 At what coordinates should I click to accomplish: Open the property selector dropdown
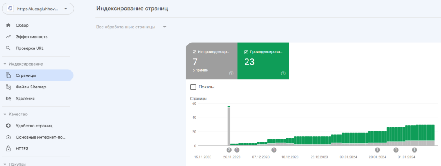[x=38, y=9]
